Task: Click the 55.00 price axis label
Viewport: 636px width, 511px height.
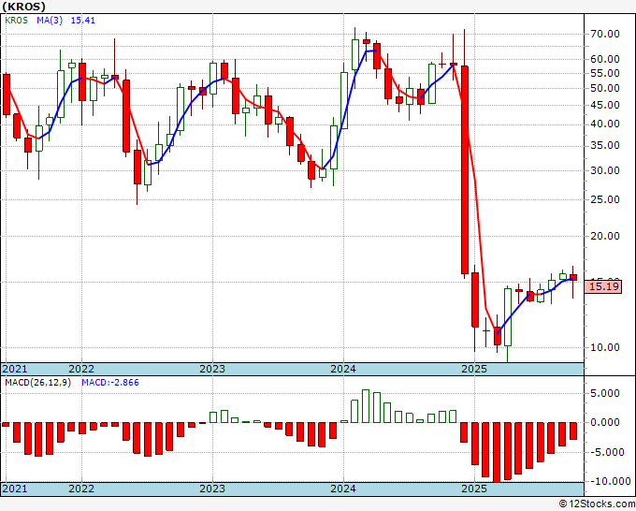Action: click(x=605, y=73)
